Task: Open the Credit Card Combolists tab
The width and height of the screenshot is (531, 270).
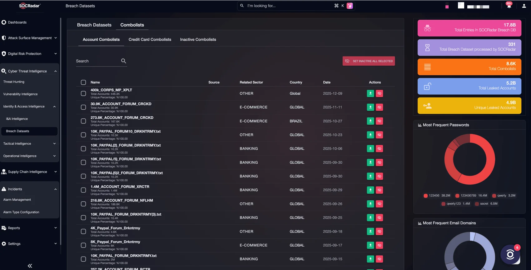Action: coord(150,39)
